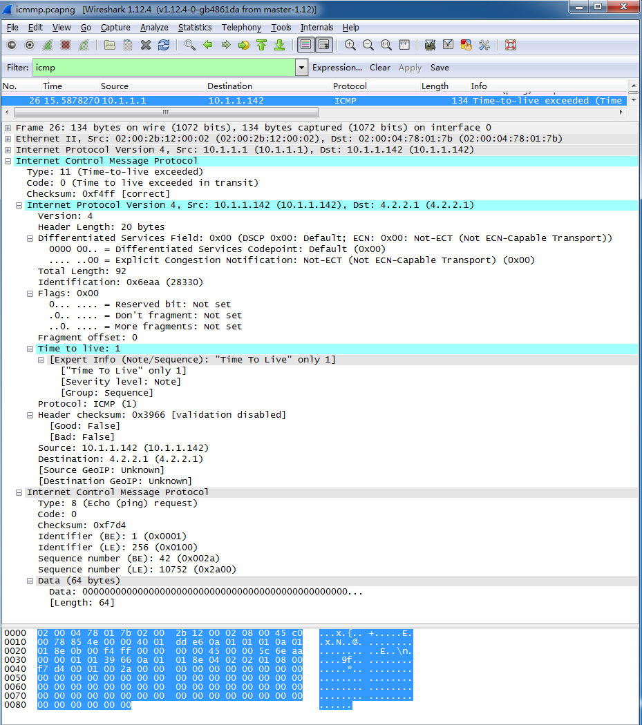Image resolution: width=642 pixels, height=725 pixels.
Task: Open help lifebuoy icon
Action: [511, 45]
